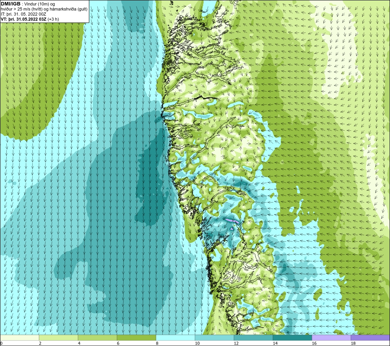Click the legend scale label "10"
390x346 pixels.
pos(197,344)
